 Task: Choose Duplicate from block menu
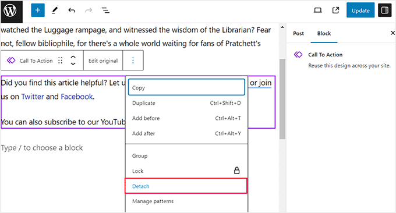pyautogui.click(x=186, y=103)
